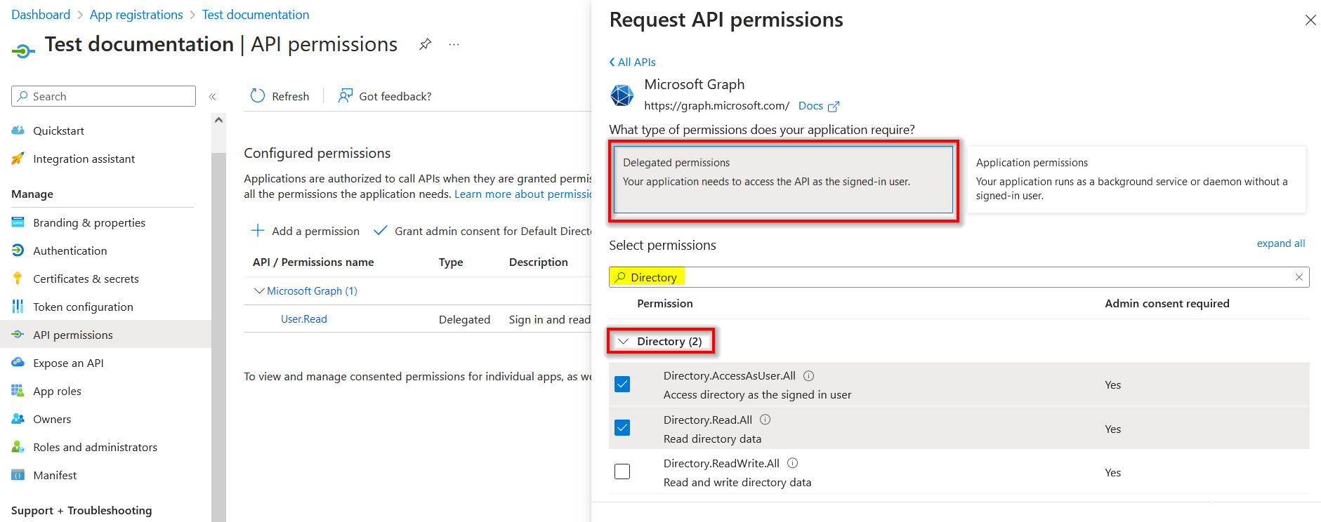Navigate to Test documentation breadcrumb
The width and height of the screenshot is (1321, 522).
pyautogui.click(x=256, y=15)
